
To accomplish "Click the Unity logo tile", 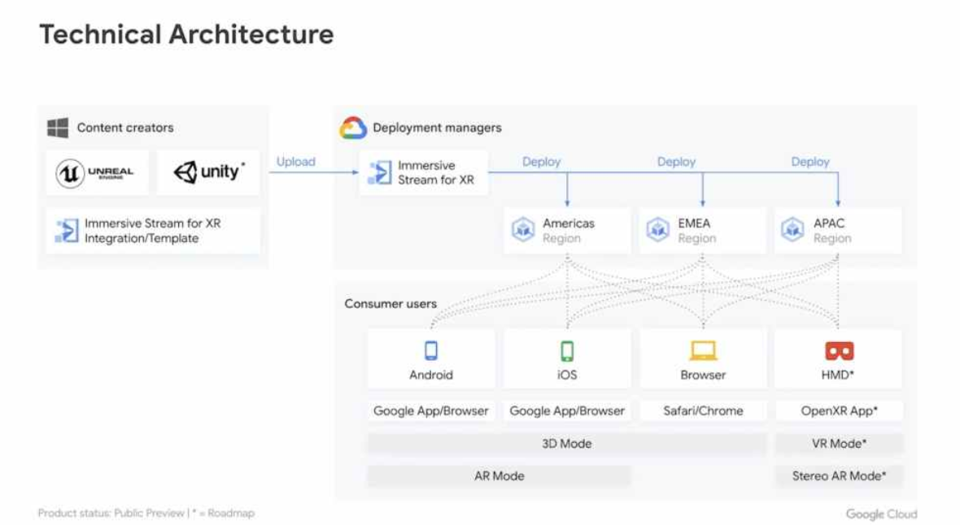I will [x=208, y=172].
